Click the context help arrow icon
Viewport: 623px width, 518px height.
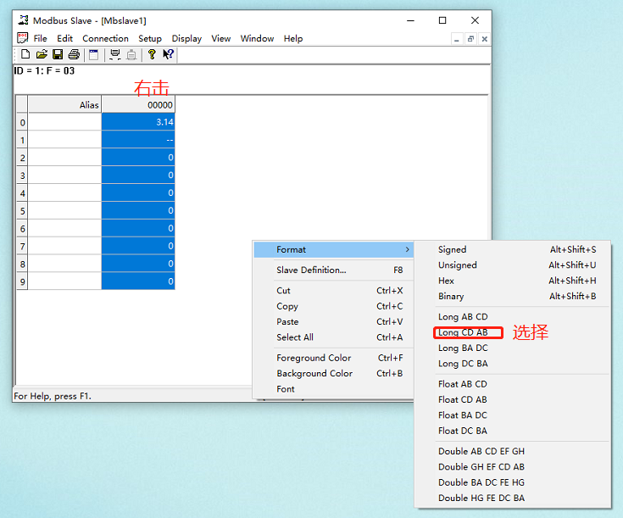(x=168, y=54)
